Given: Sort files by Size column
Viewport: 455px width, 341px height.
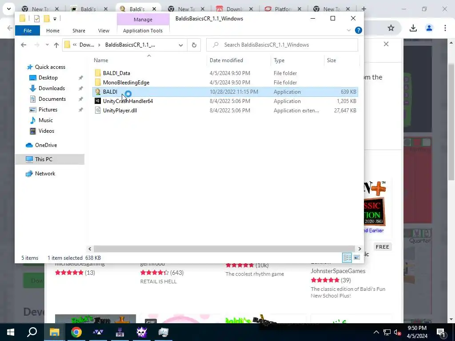Looking at the screenshot, I should [x=331, y=60].
